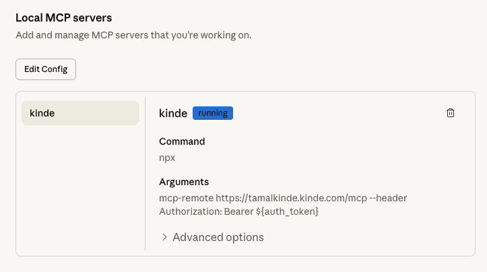Screen dimensions: 487x272
Task: Click the Add and manage MCP servers description
Action: (133, 34)
